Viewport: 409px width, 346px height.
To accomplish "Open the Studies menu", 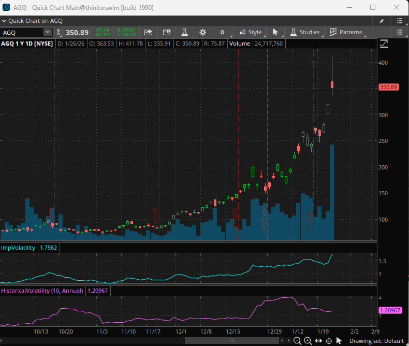I will [x=305, y=32].
